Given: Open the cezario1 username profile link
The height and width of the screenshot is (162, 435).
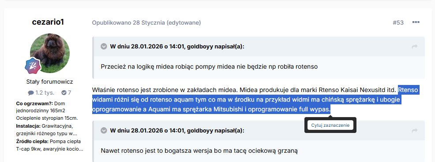Looking at the screenshot, I should (48, 22).
